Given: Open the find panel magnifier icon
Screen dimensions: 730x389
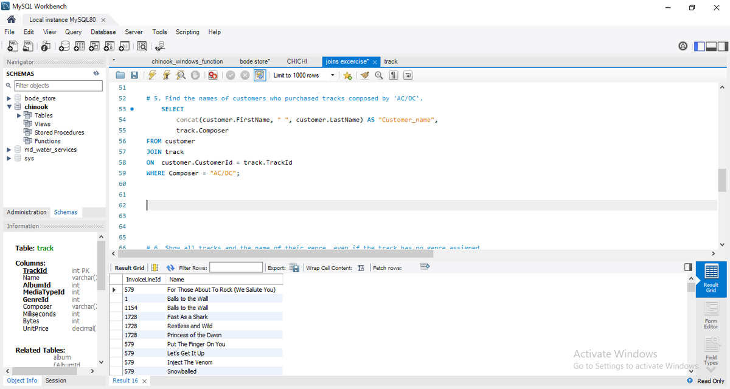Looking at the screenshot, I should pos(379,75).
